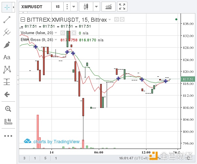Click the 836.00 price axis label
Image resolution: width=197 pixels, height=164 pixels.
(x=188, y=24)
